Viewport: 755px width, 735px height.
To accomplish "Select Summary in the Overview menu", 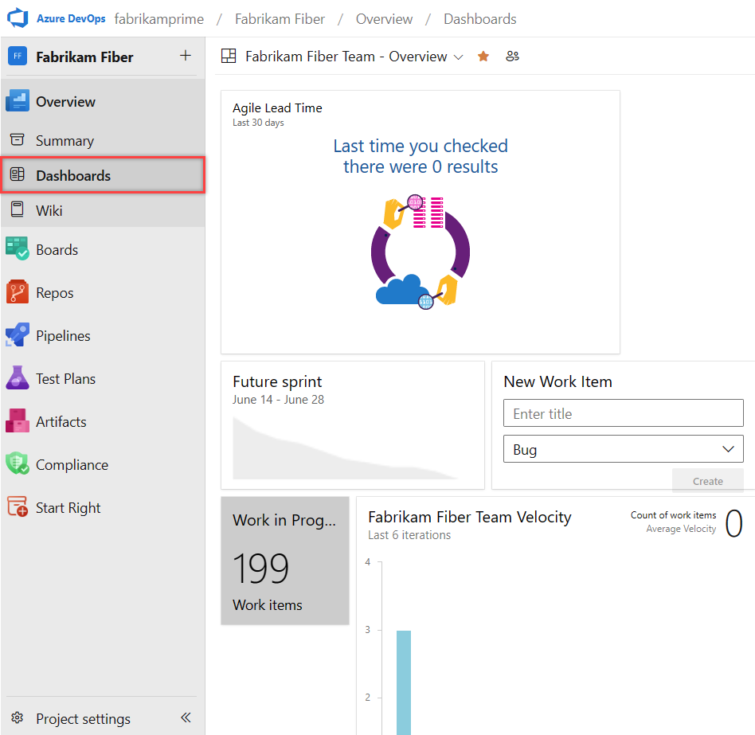I will click(x=65, y=140).
